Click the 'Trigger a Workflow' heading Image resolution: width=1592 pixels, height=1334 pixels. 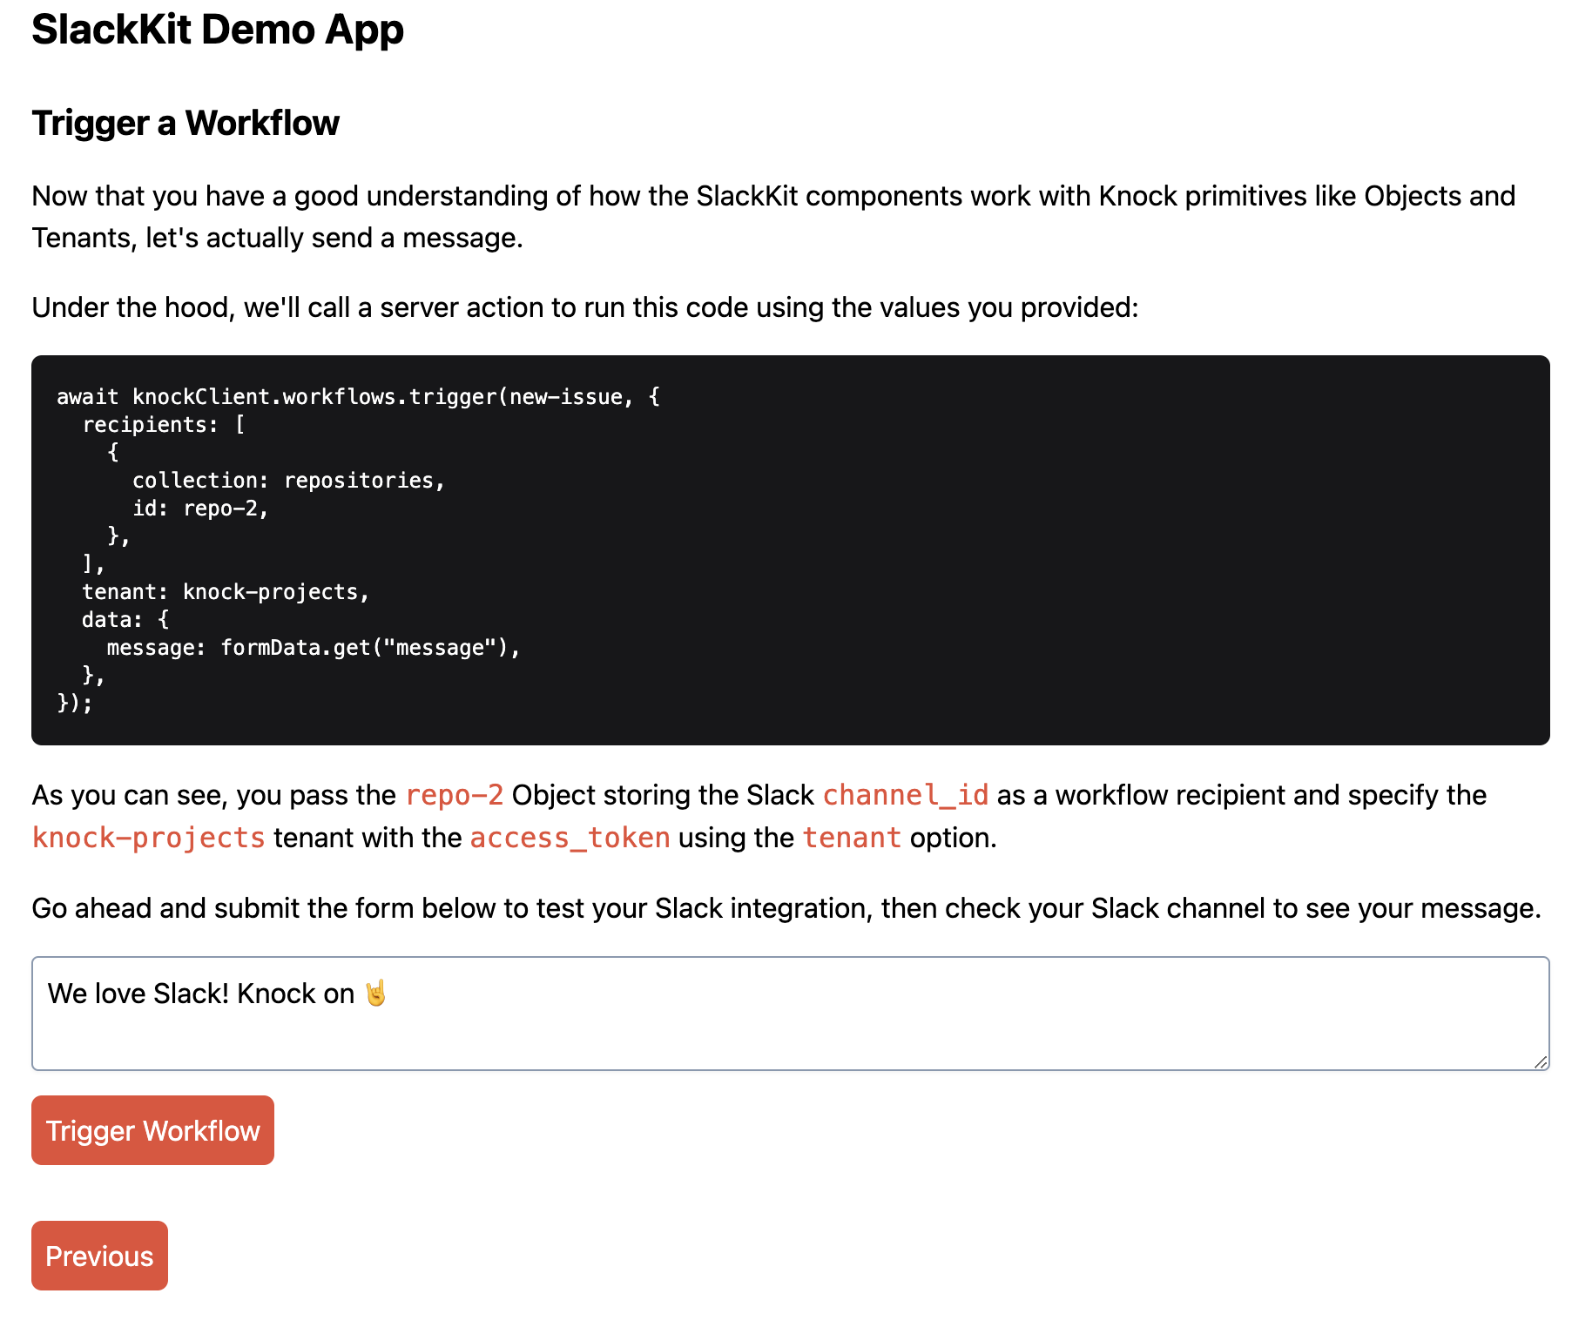[x=185, y=124]
